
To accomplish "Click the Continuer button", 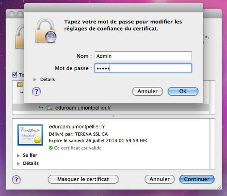I will [x=196, y=179].
